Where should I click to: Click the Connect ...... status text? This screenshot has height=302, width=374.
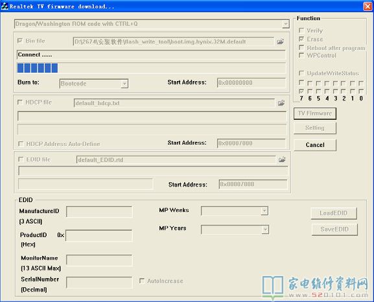tap(35, 54)
